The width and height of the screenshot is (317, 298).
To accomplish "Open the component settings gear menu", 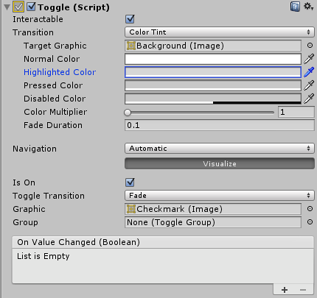I will (308, 7).
